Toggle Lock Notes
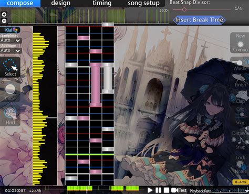 tap(241, 165)
